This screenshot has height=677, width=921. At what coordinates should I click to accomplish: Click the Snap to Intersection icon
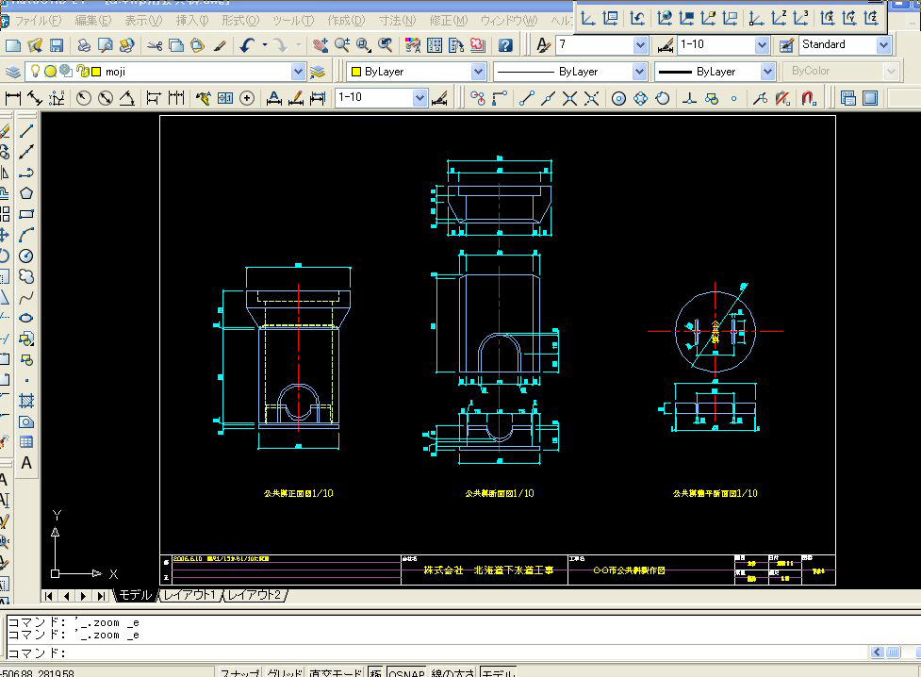click(569, 98)
